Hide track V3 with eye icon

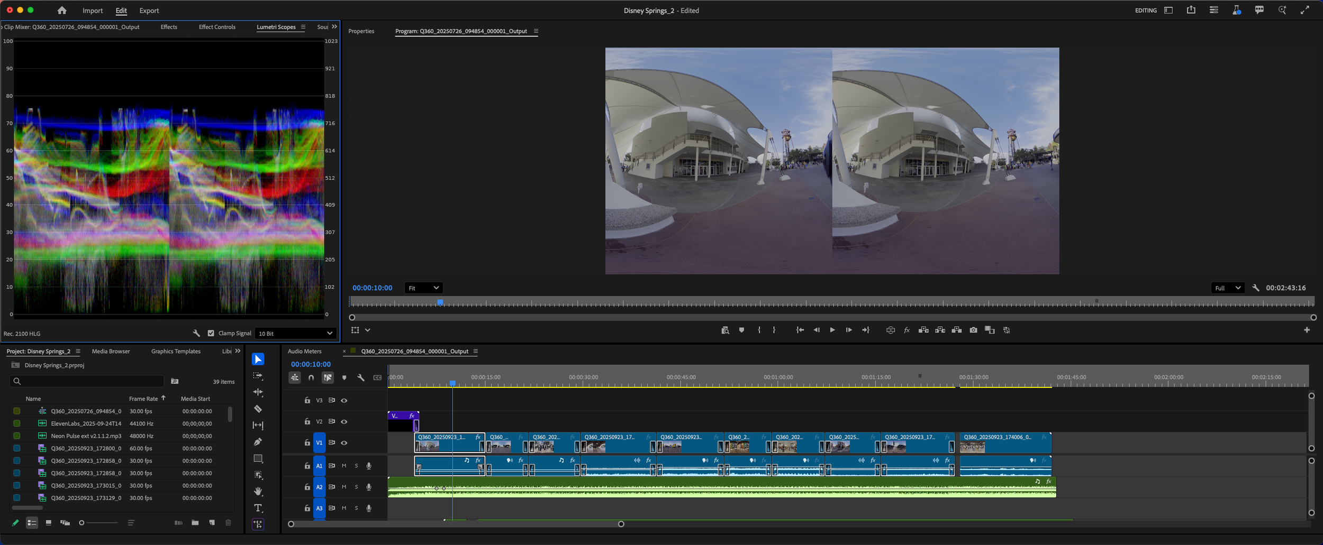coord(344,401)
